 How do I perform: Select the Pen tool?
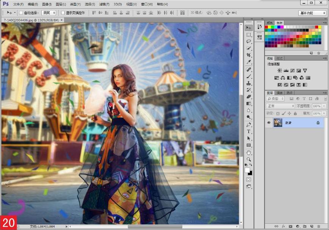[x=249, y=125]
